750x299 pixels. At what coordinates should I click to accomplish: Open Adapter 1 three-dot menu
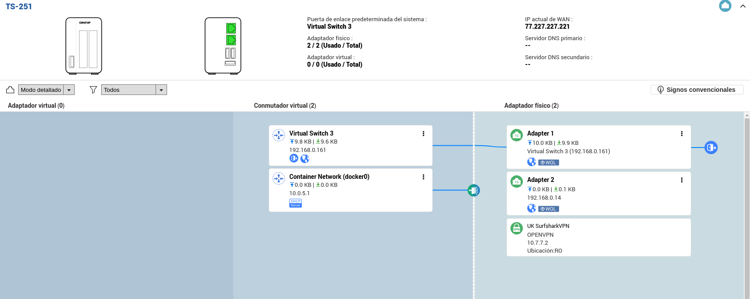pyautogui.click(x=681, y=134)
